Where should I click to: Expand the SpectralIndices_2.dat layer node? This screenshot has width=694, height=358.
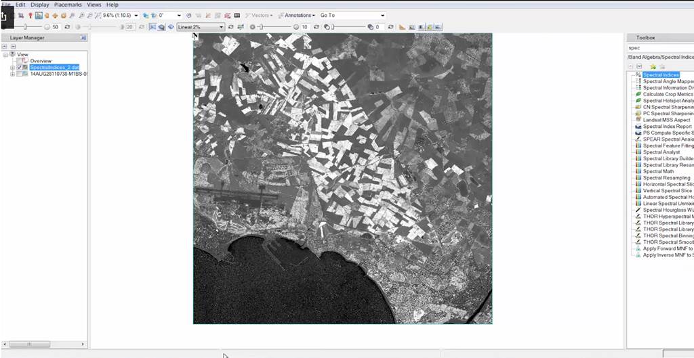point(13,68)
